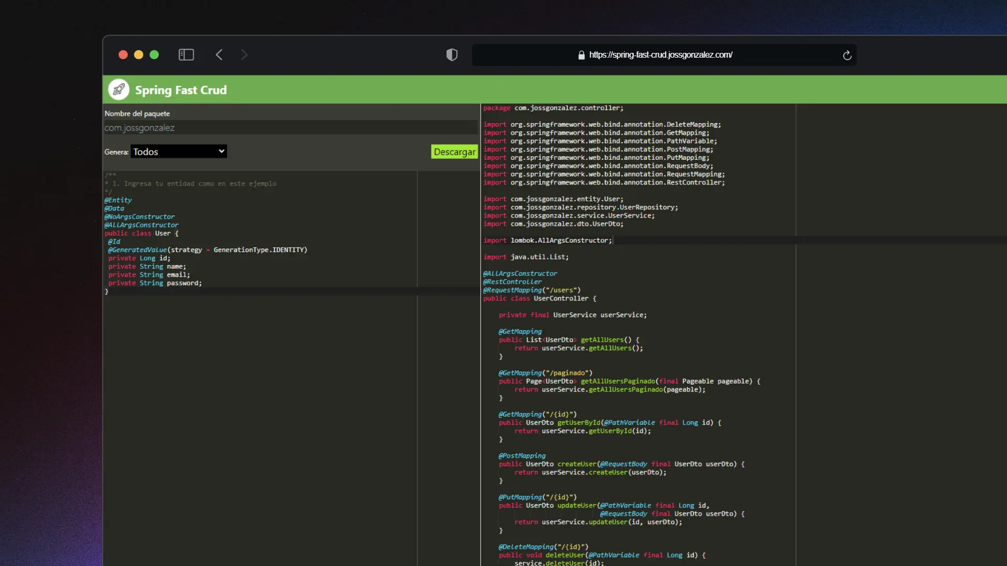Go back using the browser back arrow
Screen dimensions: 1007x566
(x=219, y=55)
